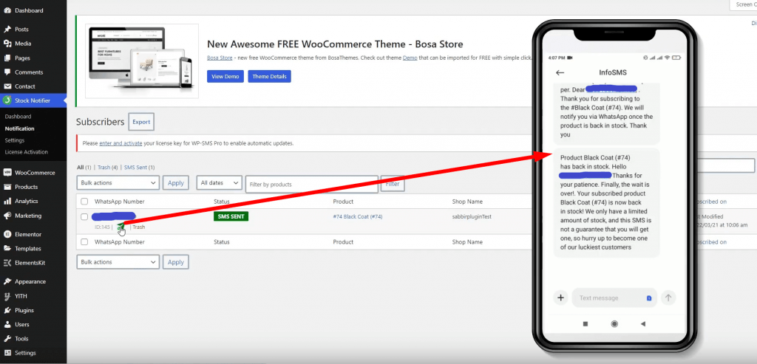This screenshot has width=757, height=364.
Task: Click the Theme Details button
Action: tap(269, 77)
